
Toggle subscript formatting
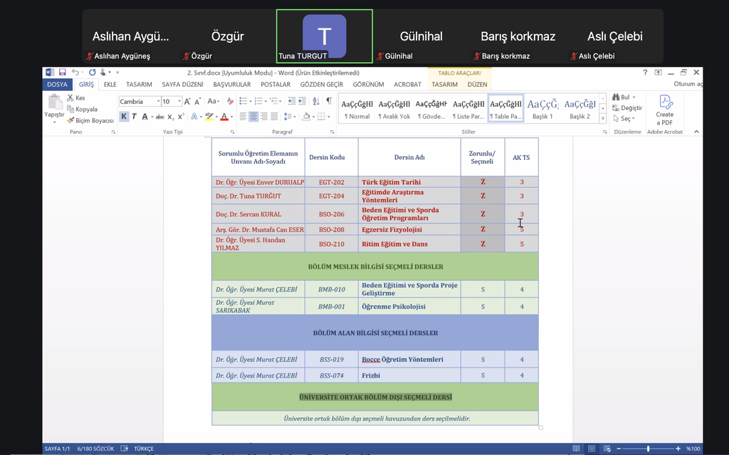[170, 117]
